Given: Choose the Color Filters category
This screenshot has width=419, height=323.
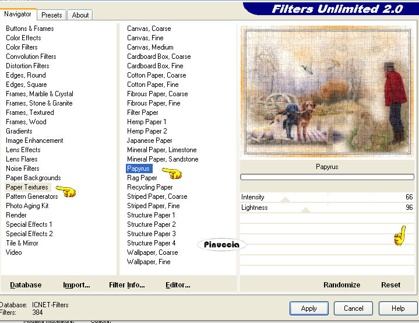Looking at the screenshot, I should pos(22,47).
